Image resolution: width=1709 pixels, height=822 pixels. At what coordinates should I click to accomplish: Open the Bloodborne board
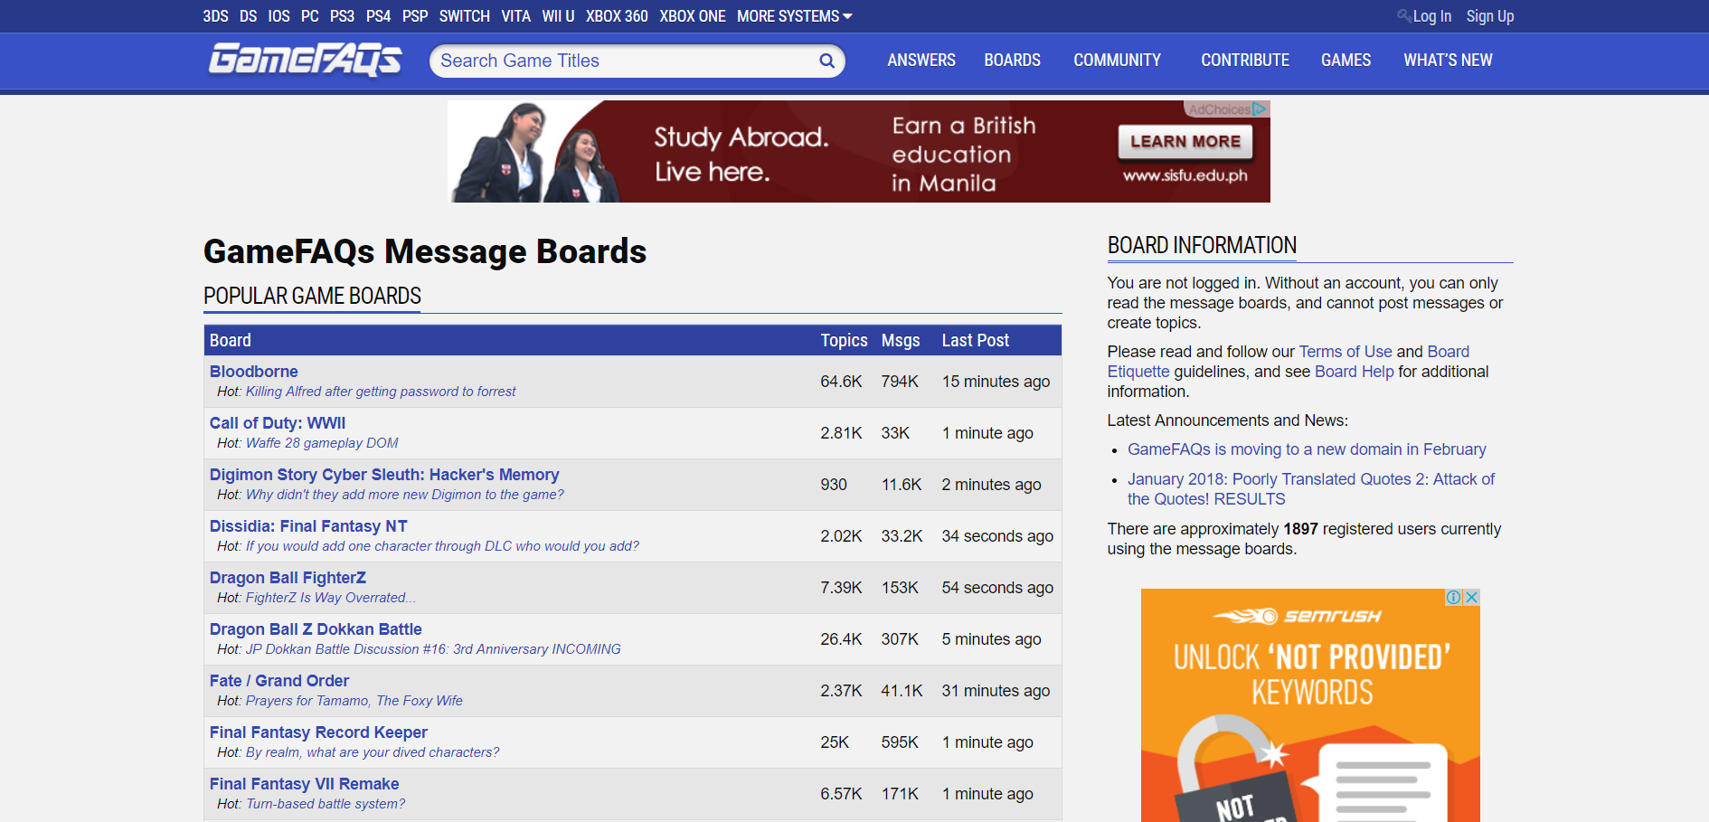point(254,372)
